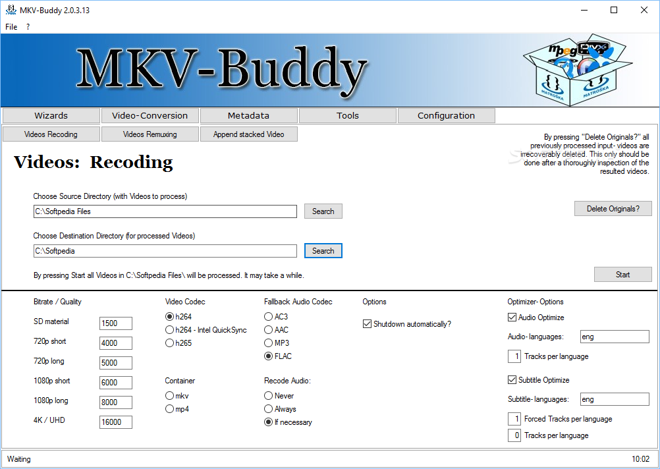This screenshot has width=660, height=469.
Task: Select AC3 fallback audio codec
Action: (x=276, y=317)
